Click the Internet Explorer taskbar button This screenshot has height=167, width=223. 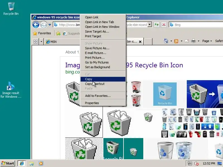tap(22, 163)
